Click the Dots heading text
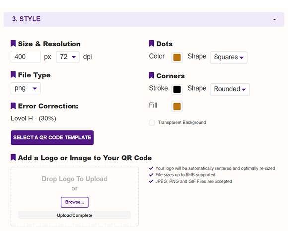 pos(164,44)
